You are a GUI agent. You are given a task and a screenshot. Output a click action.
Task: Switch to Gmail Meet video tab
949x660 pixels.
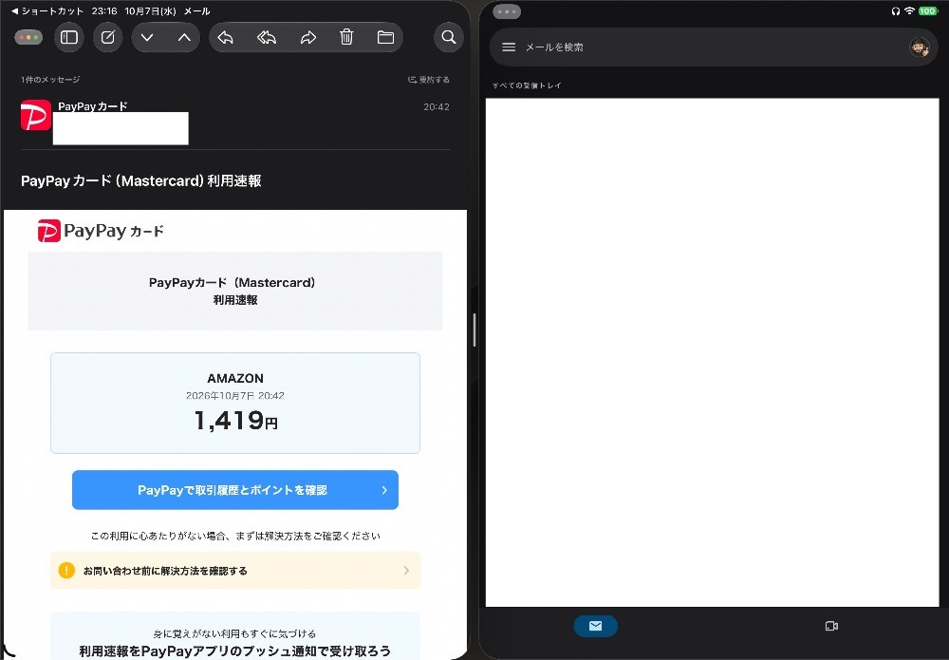click(831, 626)
